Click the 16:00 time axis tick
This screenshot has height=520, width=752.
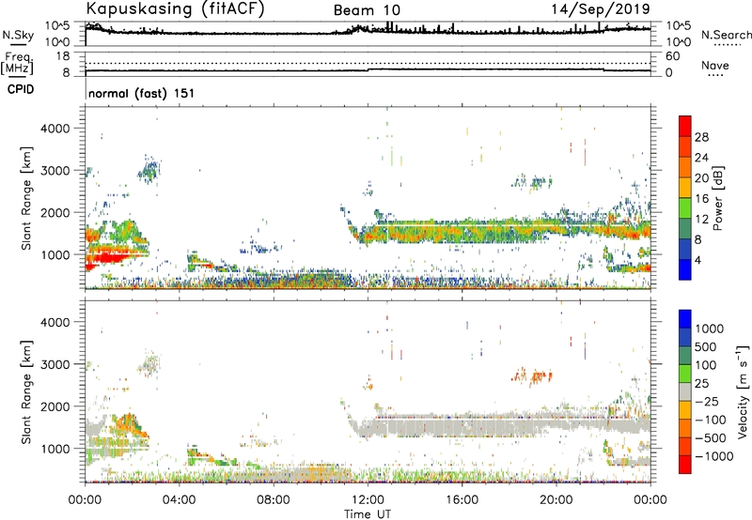pyautogui.click(x=462, y=500)
